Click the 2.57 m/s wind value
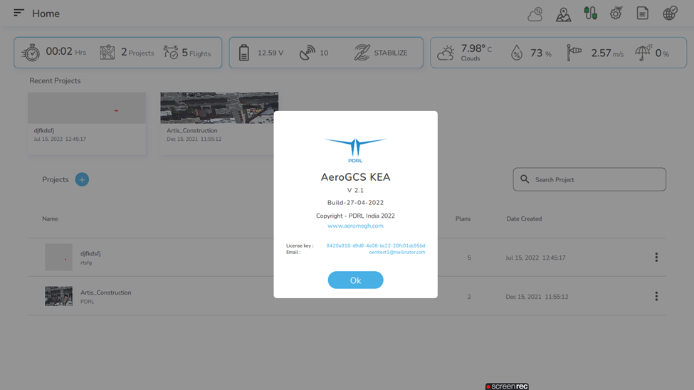 click(607, 53)
